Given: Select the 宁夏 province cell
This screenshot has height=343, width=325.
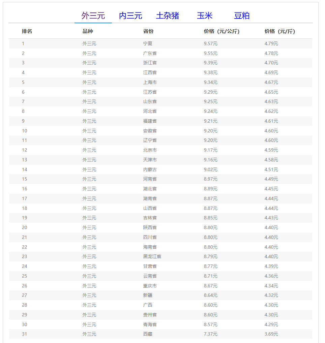Looking at the screenshot, I should click(148, 43).
